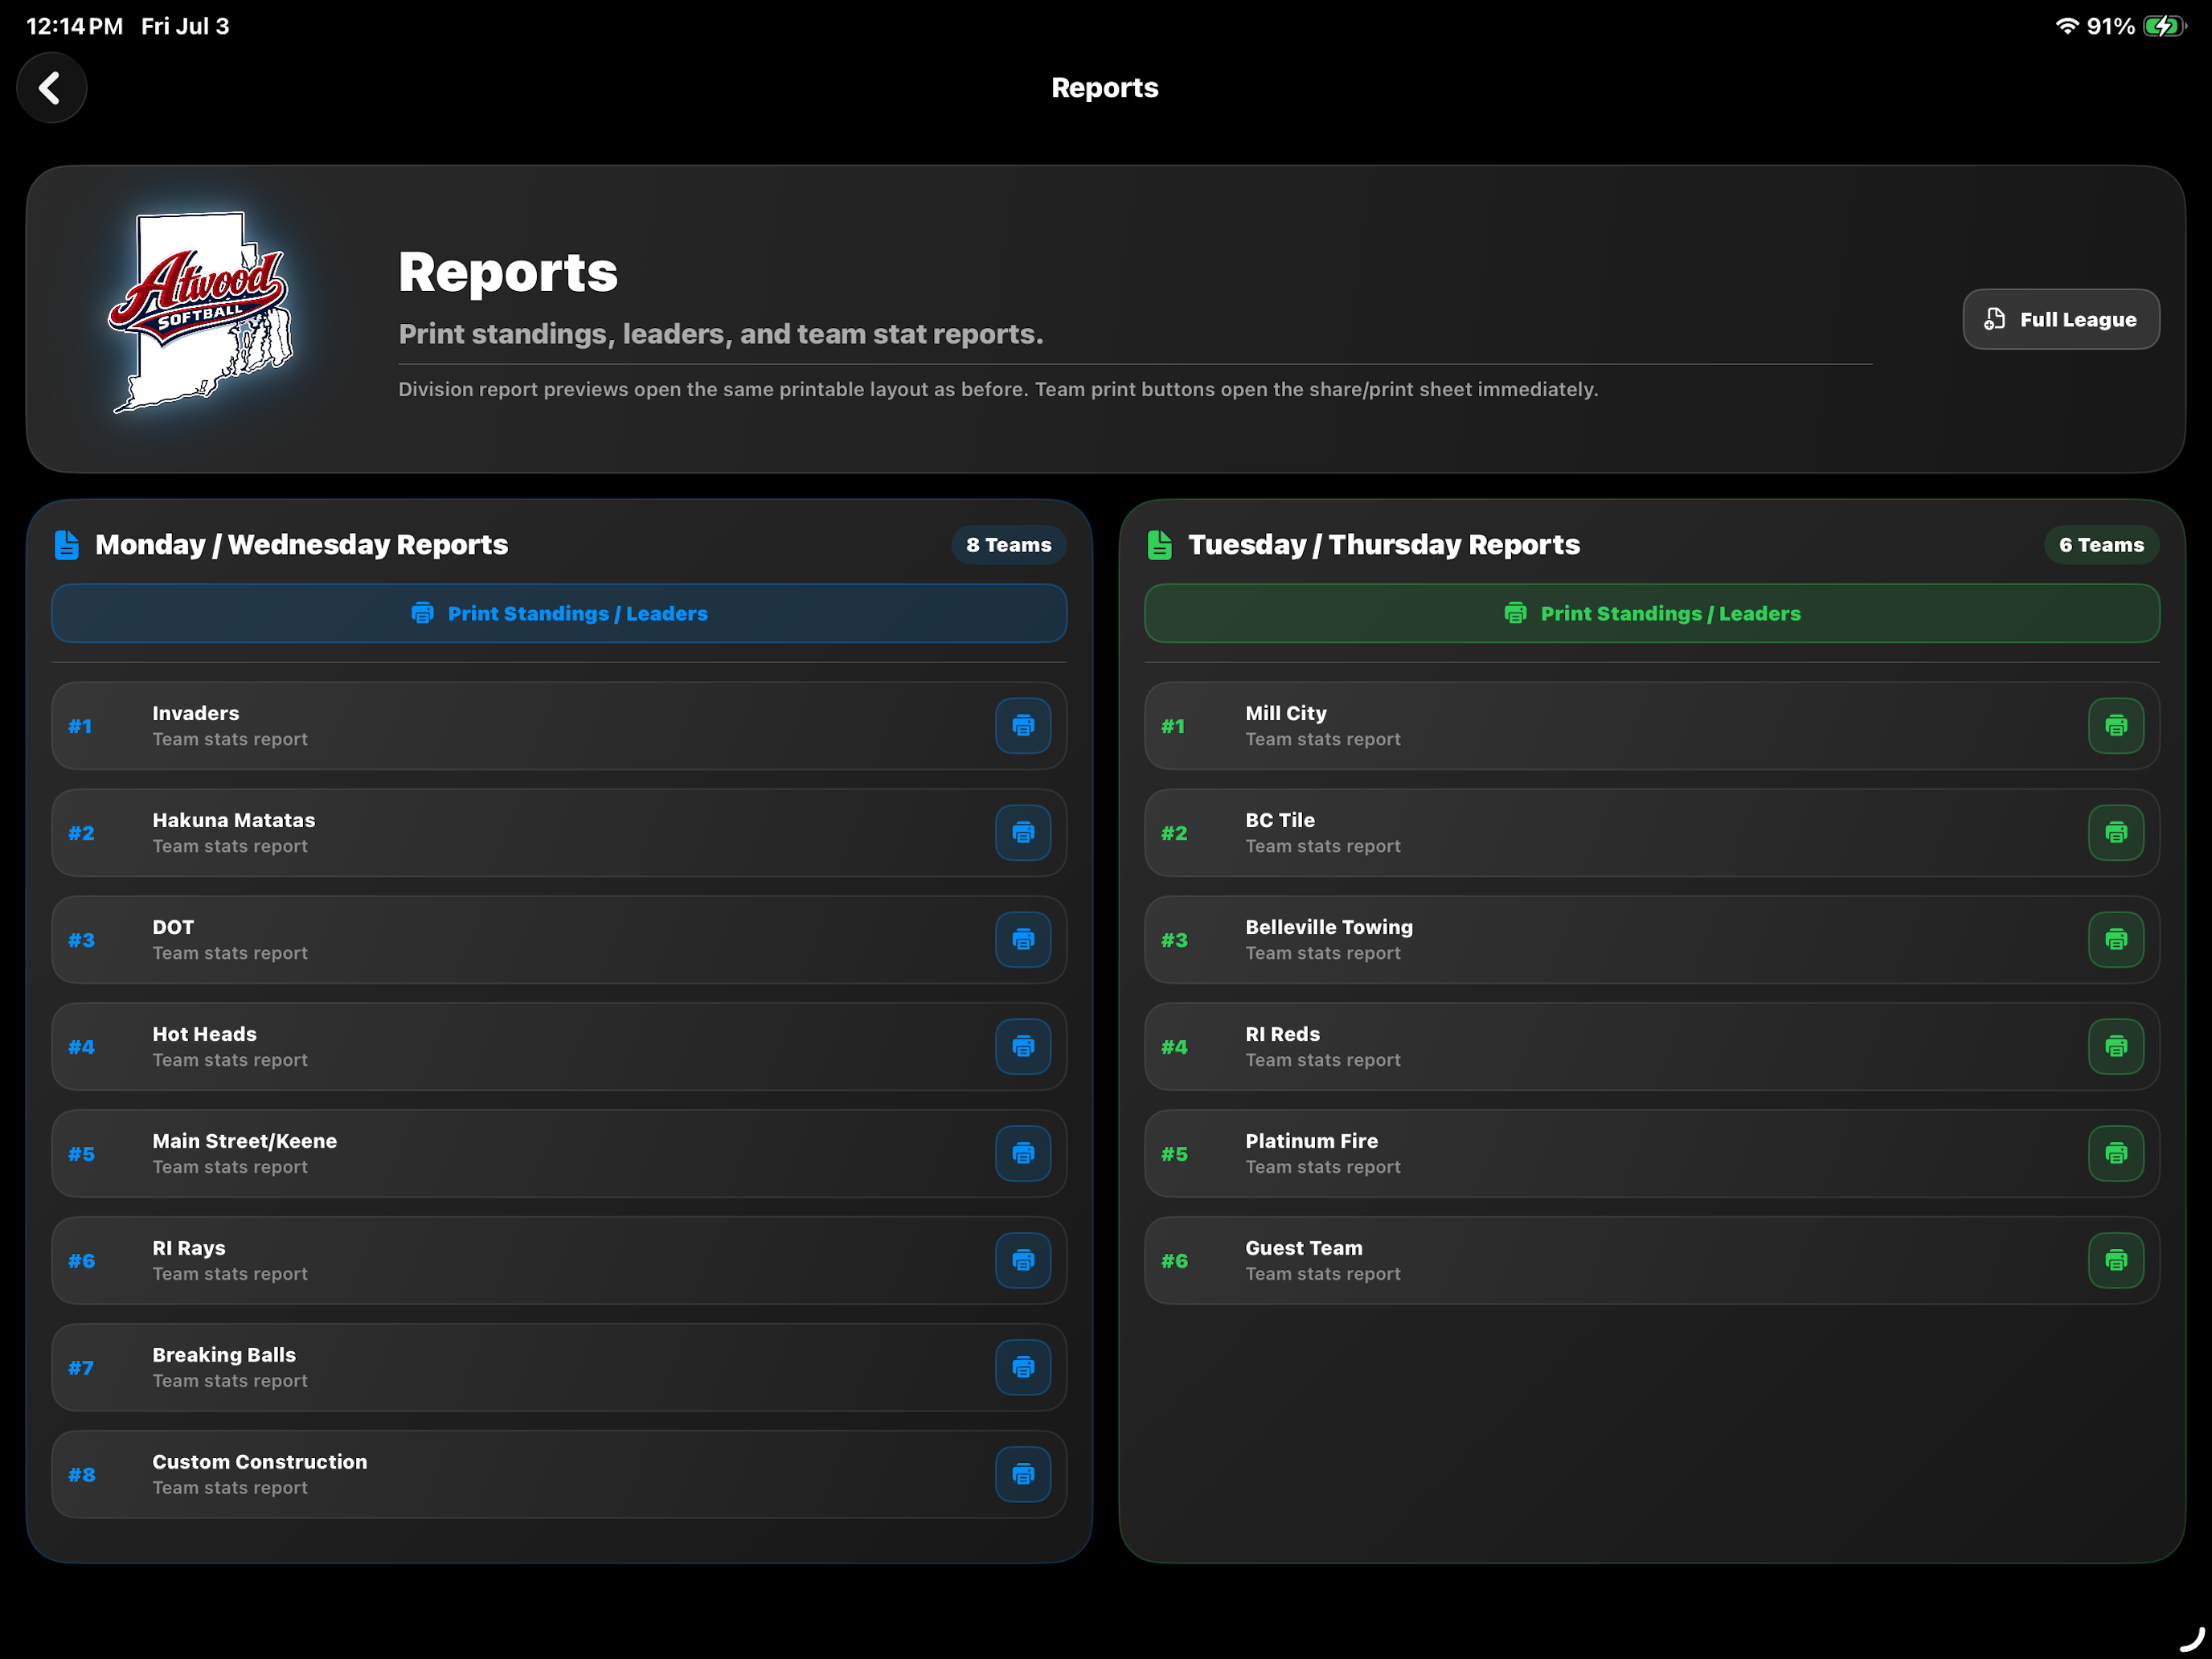Select the BC Tile team name
Image resolution: width=2212 pixels, height=1659 pixels.
point(1280,821)
